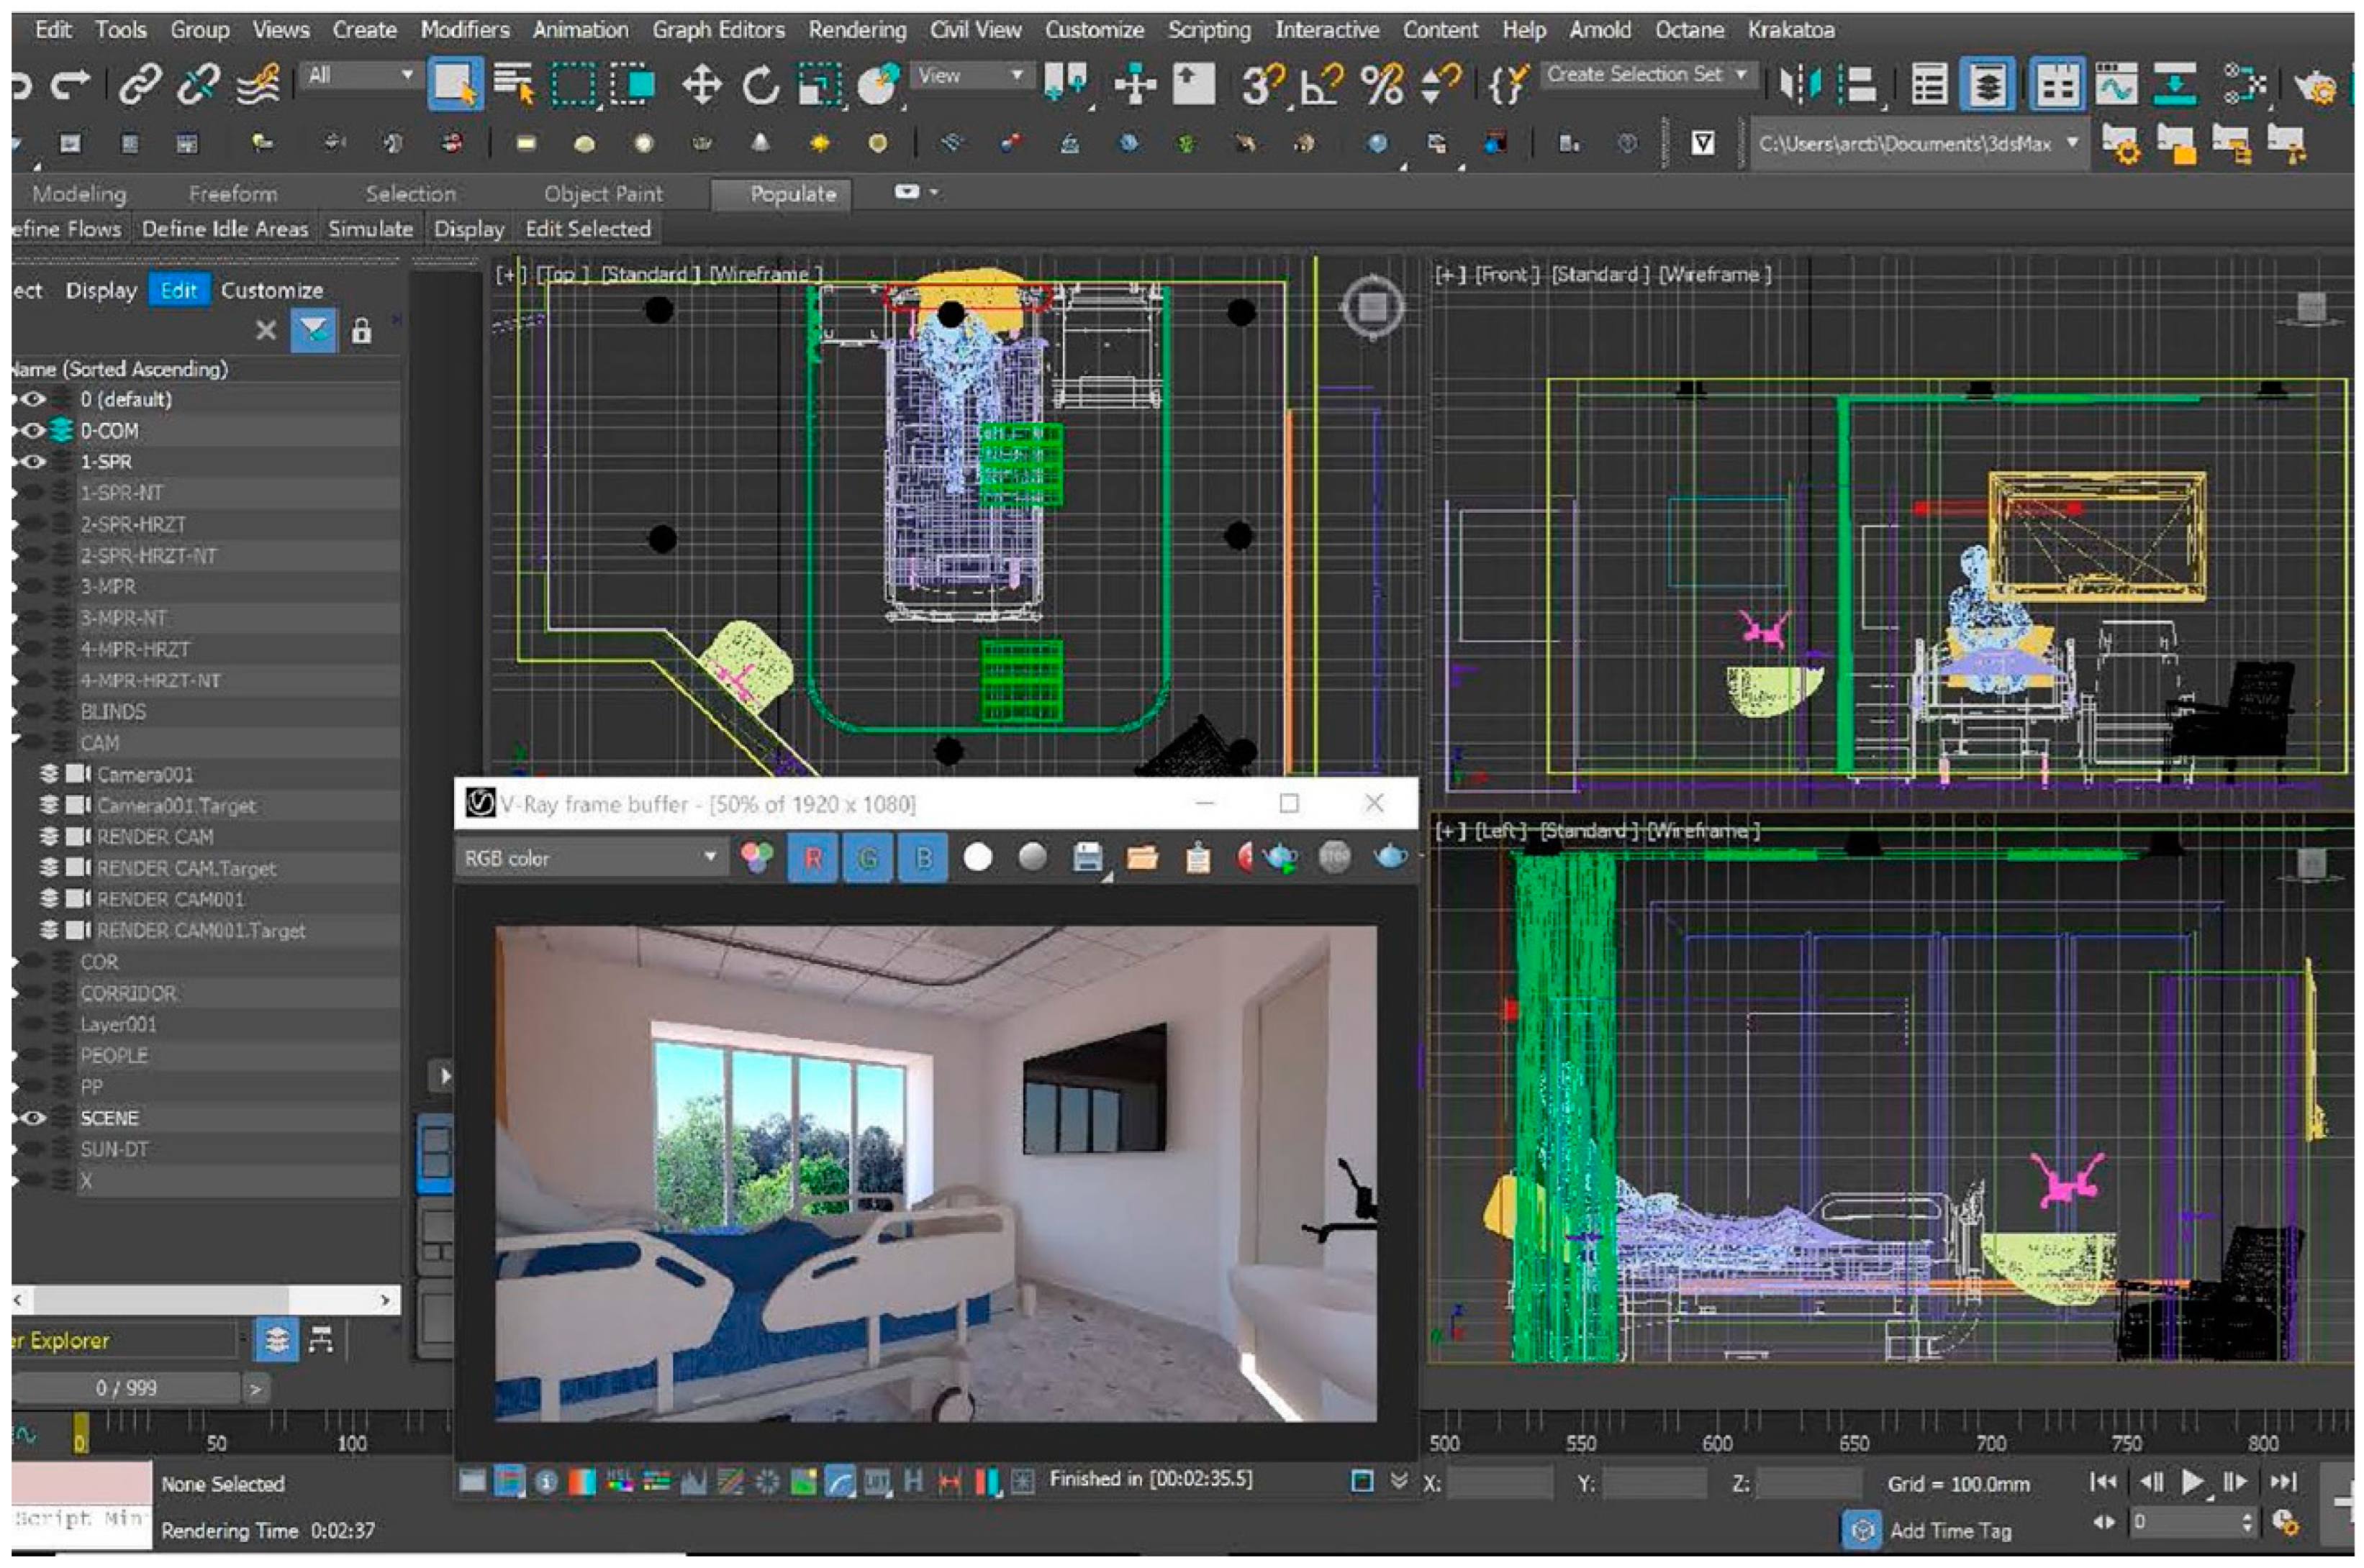Image resolution: width=2364 pixels, height=1568 pixels.
Task: Select the Move transform tool
Action: 702,85
